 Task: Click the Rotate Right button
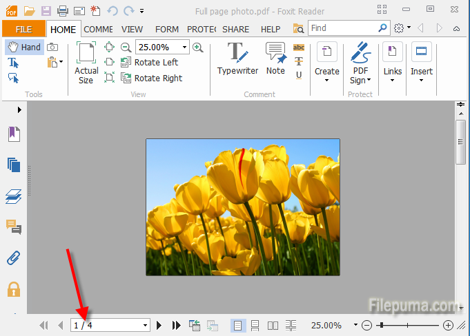tap(151, 78)
